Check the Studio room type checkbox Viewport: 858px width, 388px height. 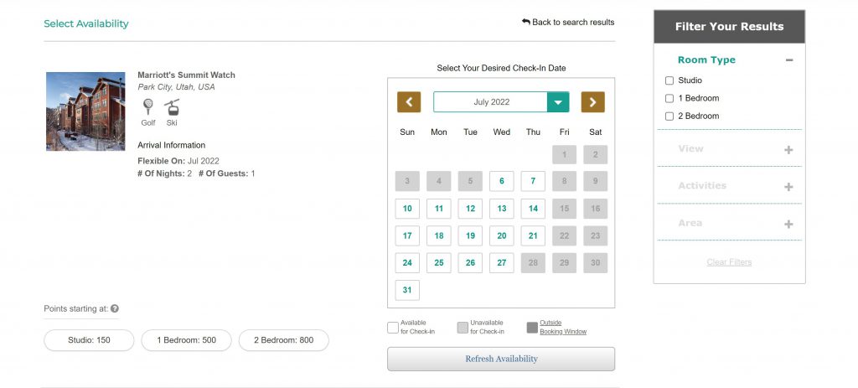(x=669, y=80)
